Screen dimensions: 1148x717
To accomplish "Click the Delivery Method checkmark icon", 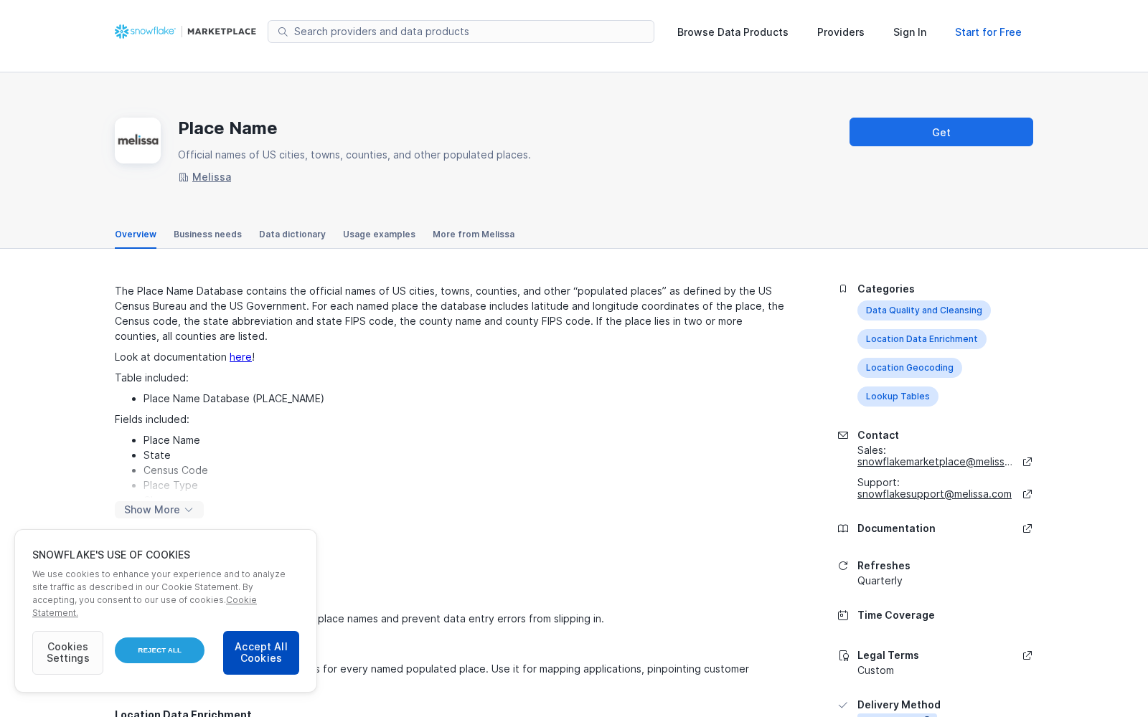I will pyautogui.click(x=843, y=705).
